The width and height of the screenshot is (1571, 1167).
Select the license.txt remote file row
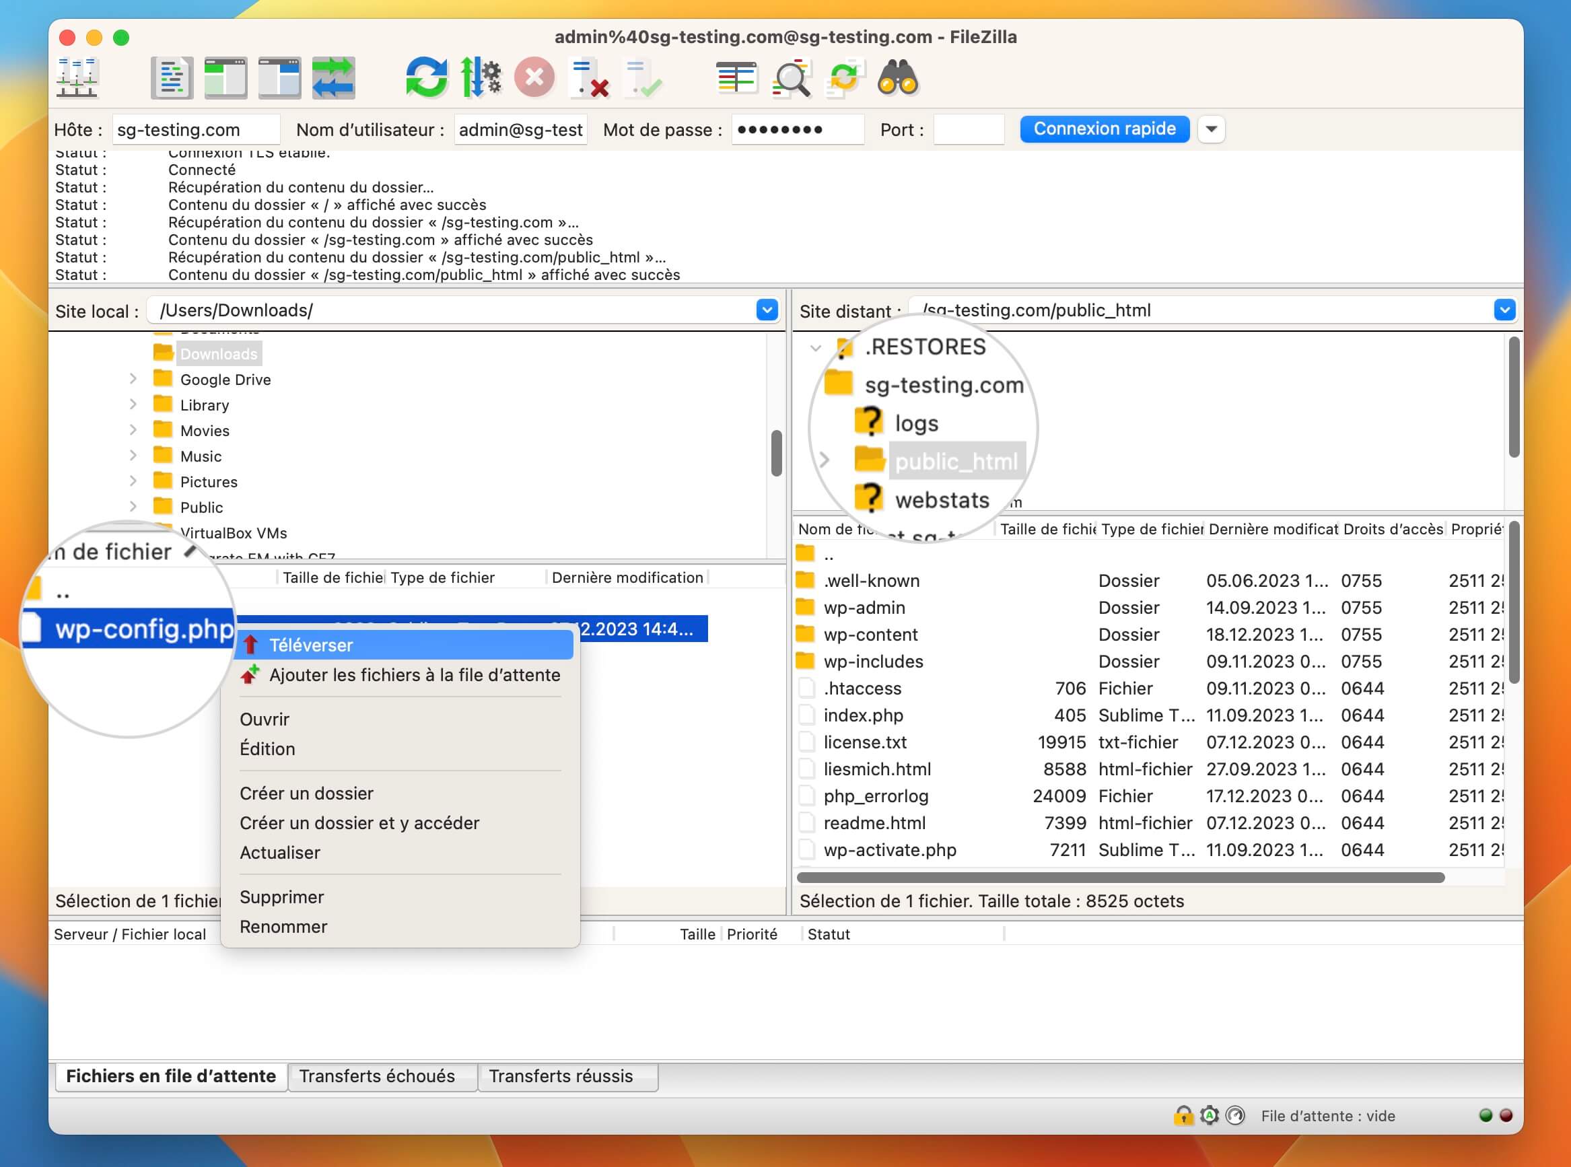click(1148, 742)
